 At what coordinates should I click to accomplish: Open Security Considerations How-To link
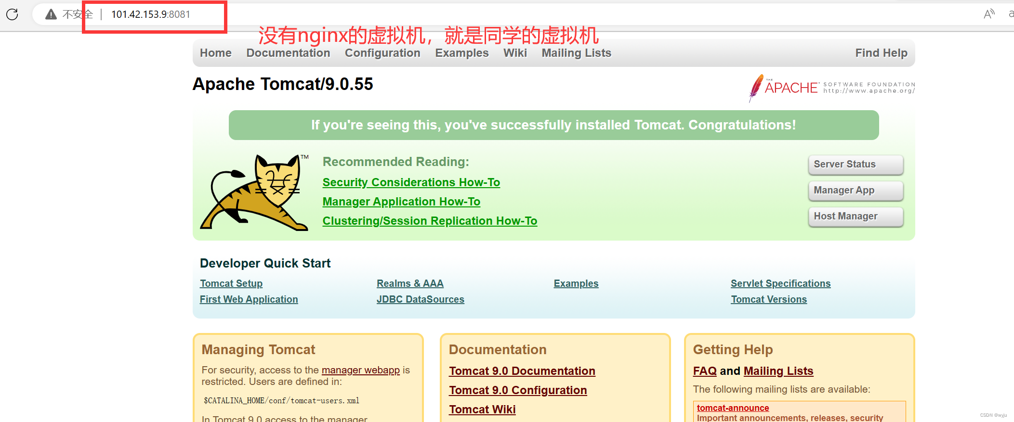point(411,182)
